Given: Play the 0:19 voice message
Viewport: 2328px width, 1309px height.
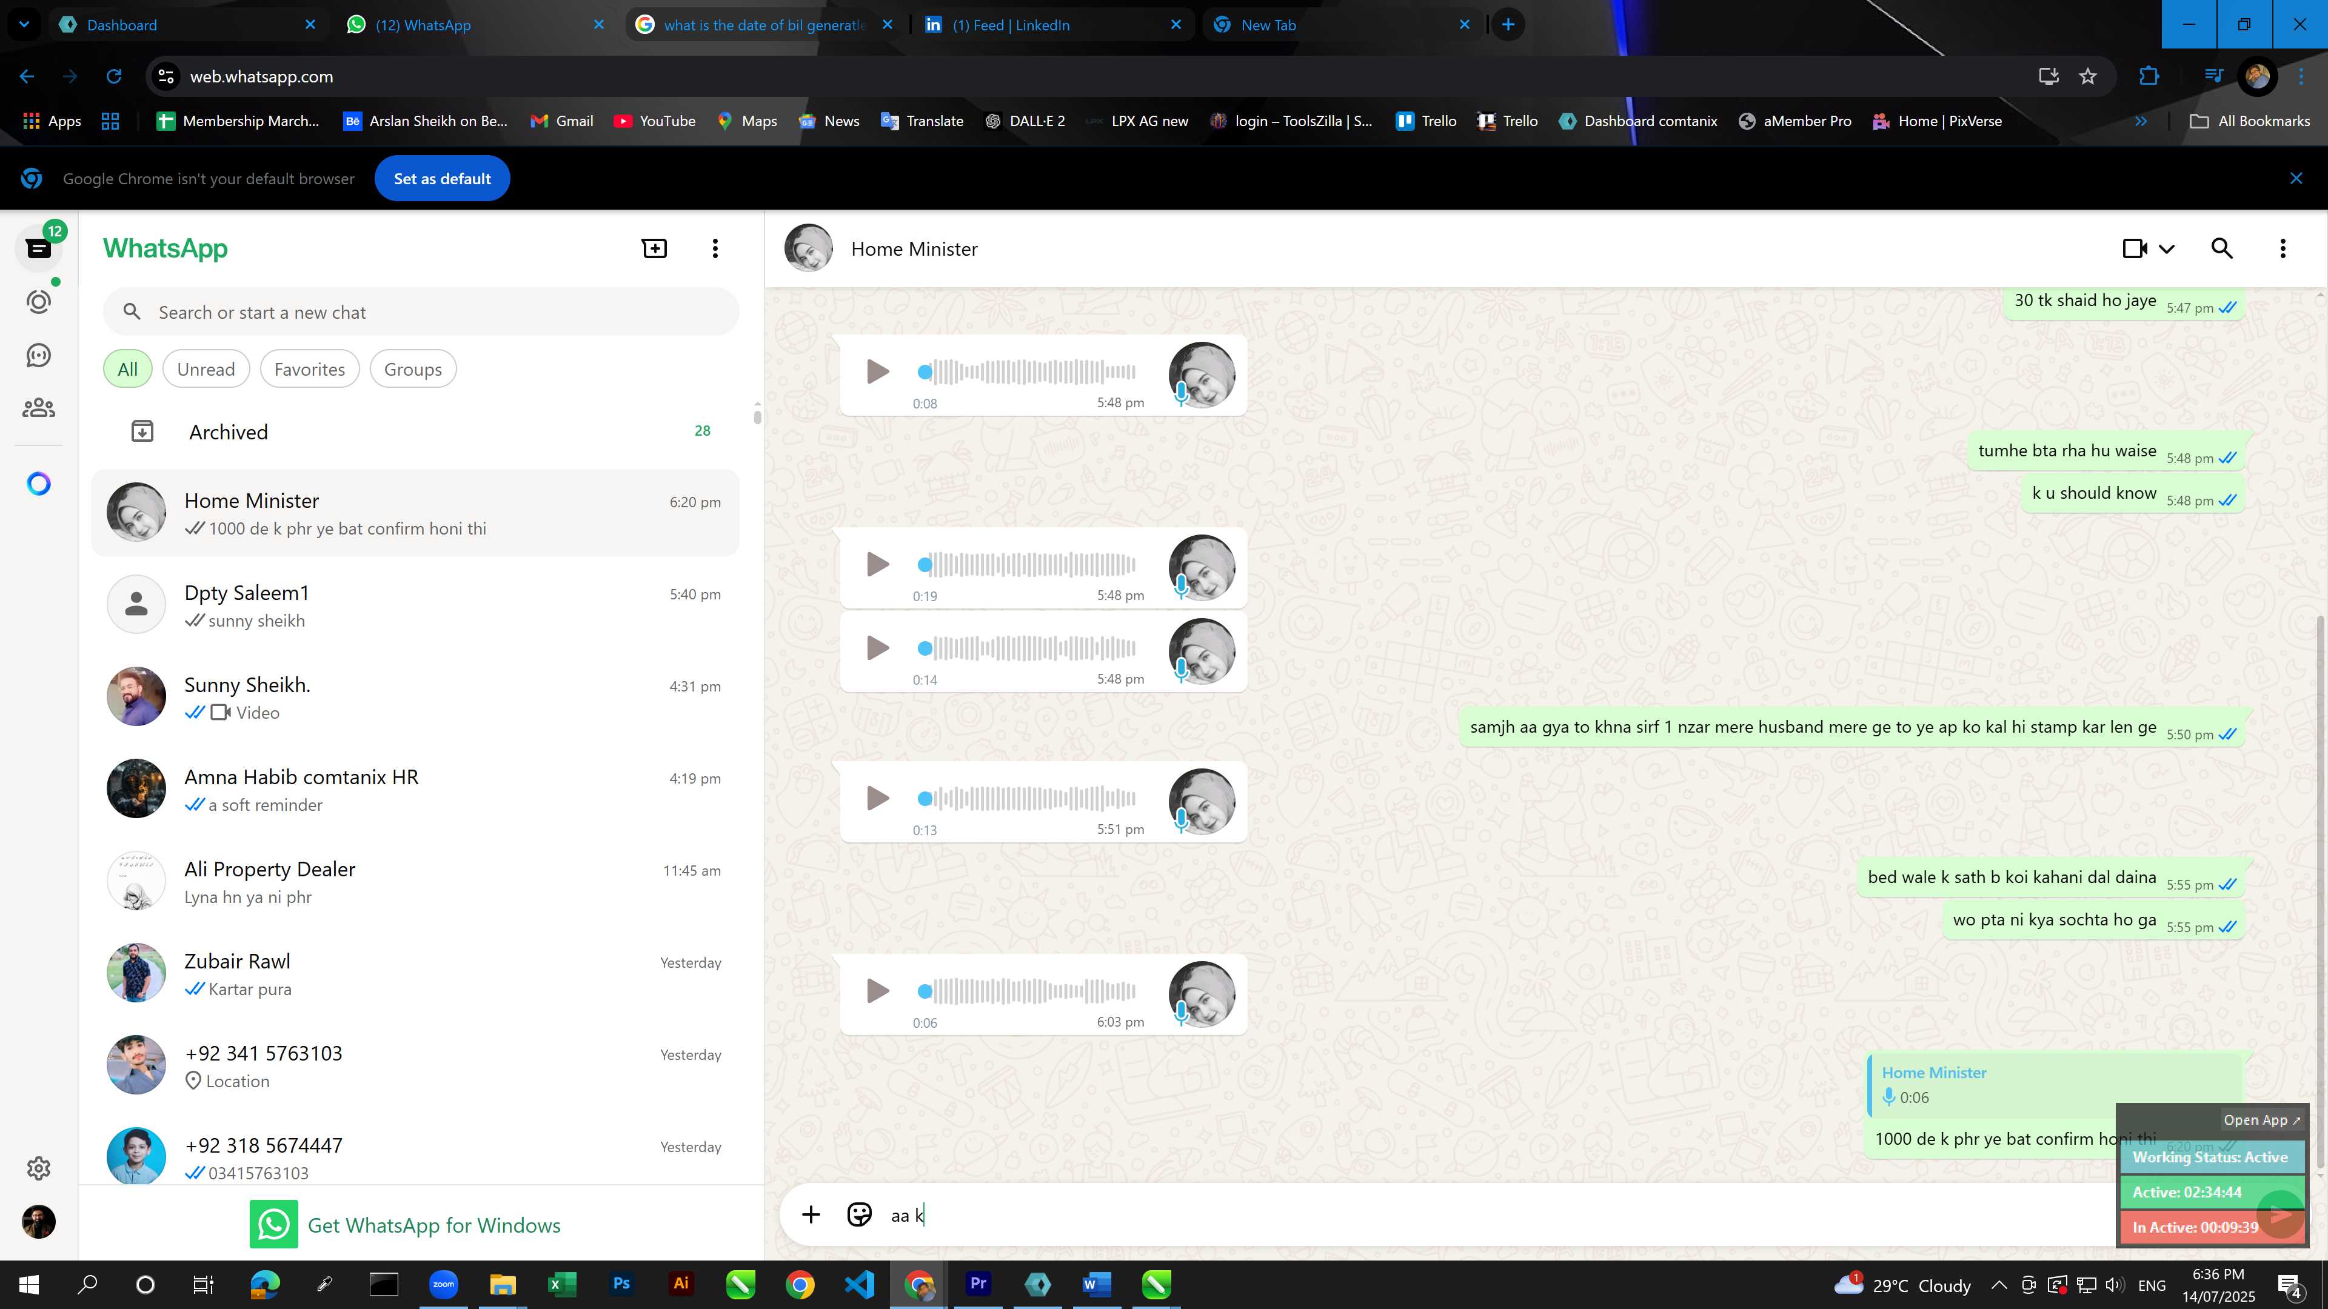Looking at the screenshot, I should point(877,565).
